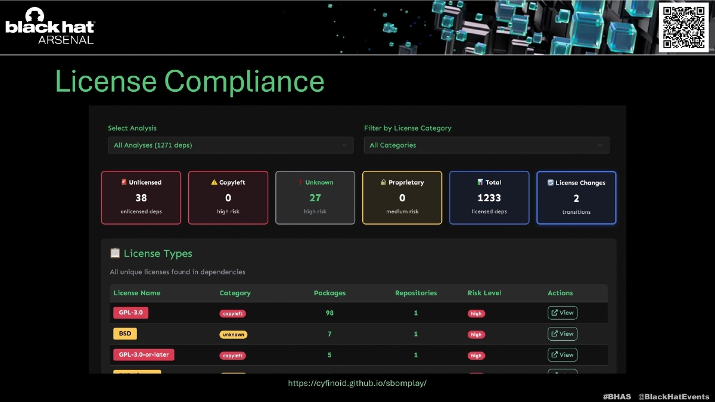Open the cyfinoid.github.io/sbomplay link
Screen dimensions: 715x402
click(357, 384)
